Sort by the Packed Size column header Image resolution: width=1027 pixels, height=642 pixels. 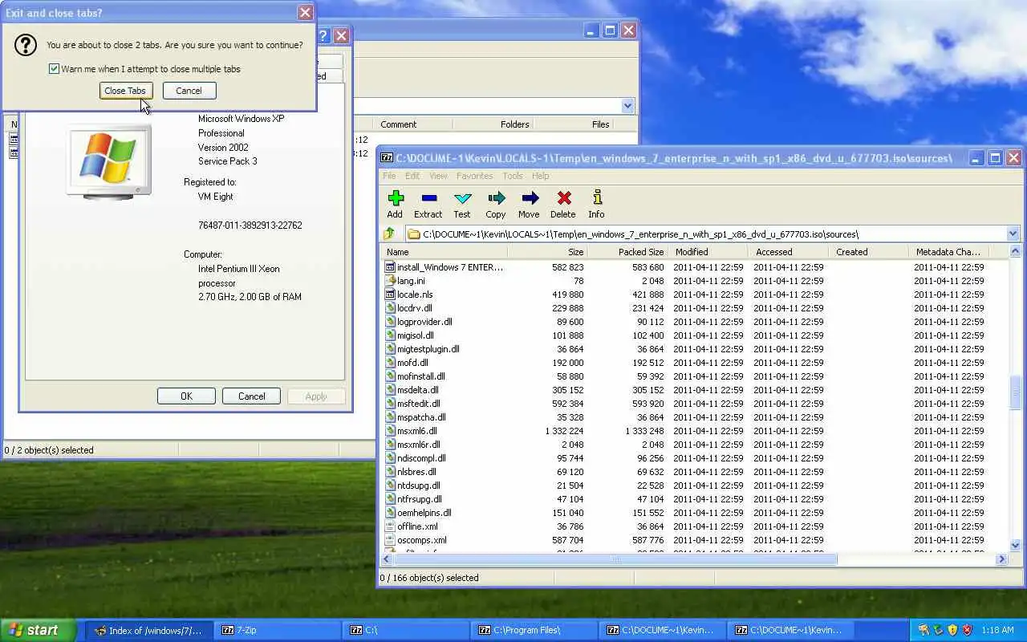tap(629, 252)
